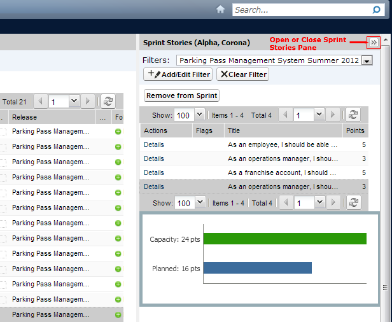Refresh Sprint Stories from top pager
Image resolution: width=392 pixels, height=322 pixels.
pos(353,115)
